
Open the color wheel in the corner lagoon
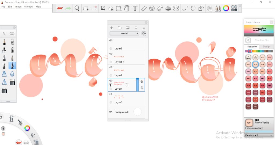click(x=27, y=128)
